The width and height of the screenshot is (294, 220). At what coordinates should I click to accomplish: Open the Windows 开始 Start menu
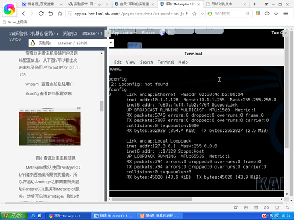(14, 216)
